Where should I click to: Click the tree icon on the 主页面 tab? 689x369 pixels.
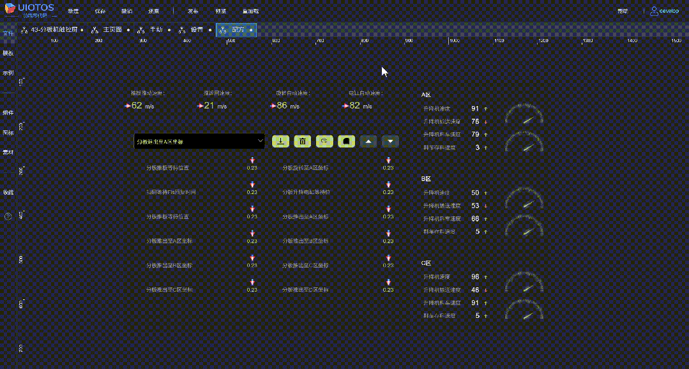[x=95, y=30]
